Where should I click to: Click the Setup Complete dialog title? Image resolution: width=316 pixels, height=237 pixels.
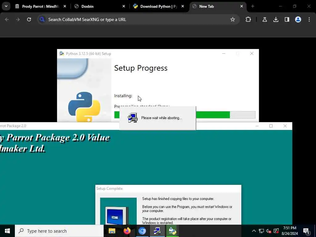(110, 189)
